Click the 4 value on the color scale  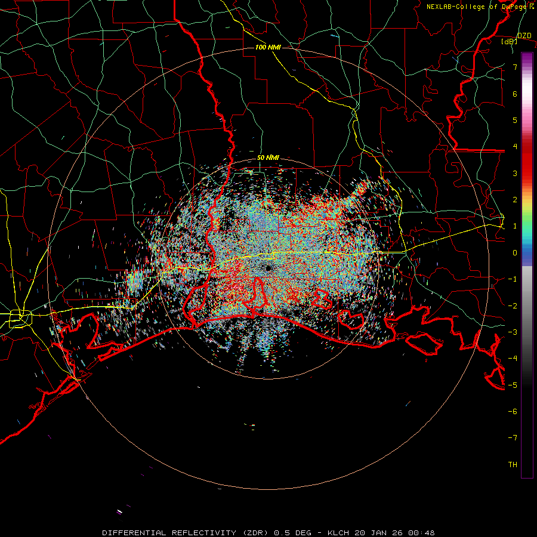pyautogui.click(x=515, y=147)
